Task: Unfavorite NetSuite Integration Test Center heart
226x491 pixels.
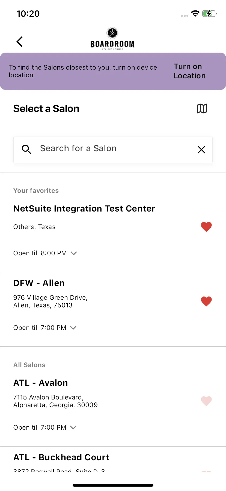Action: (206, 227)
